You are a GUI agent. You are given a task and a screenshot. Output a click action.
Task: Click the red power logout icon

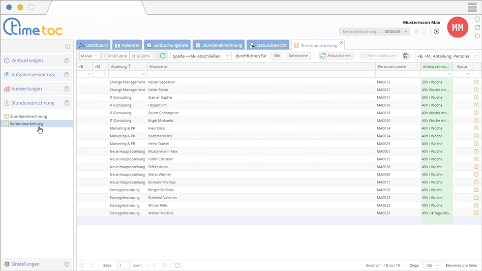[x=477, y=36]
